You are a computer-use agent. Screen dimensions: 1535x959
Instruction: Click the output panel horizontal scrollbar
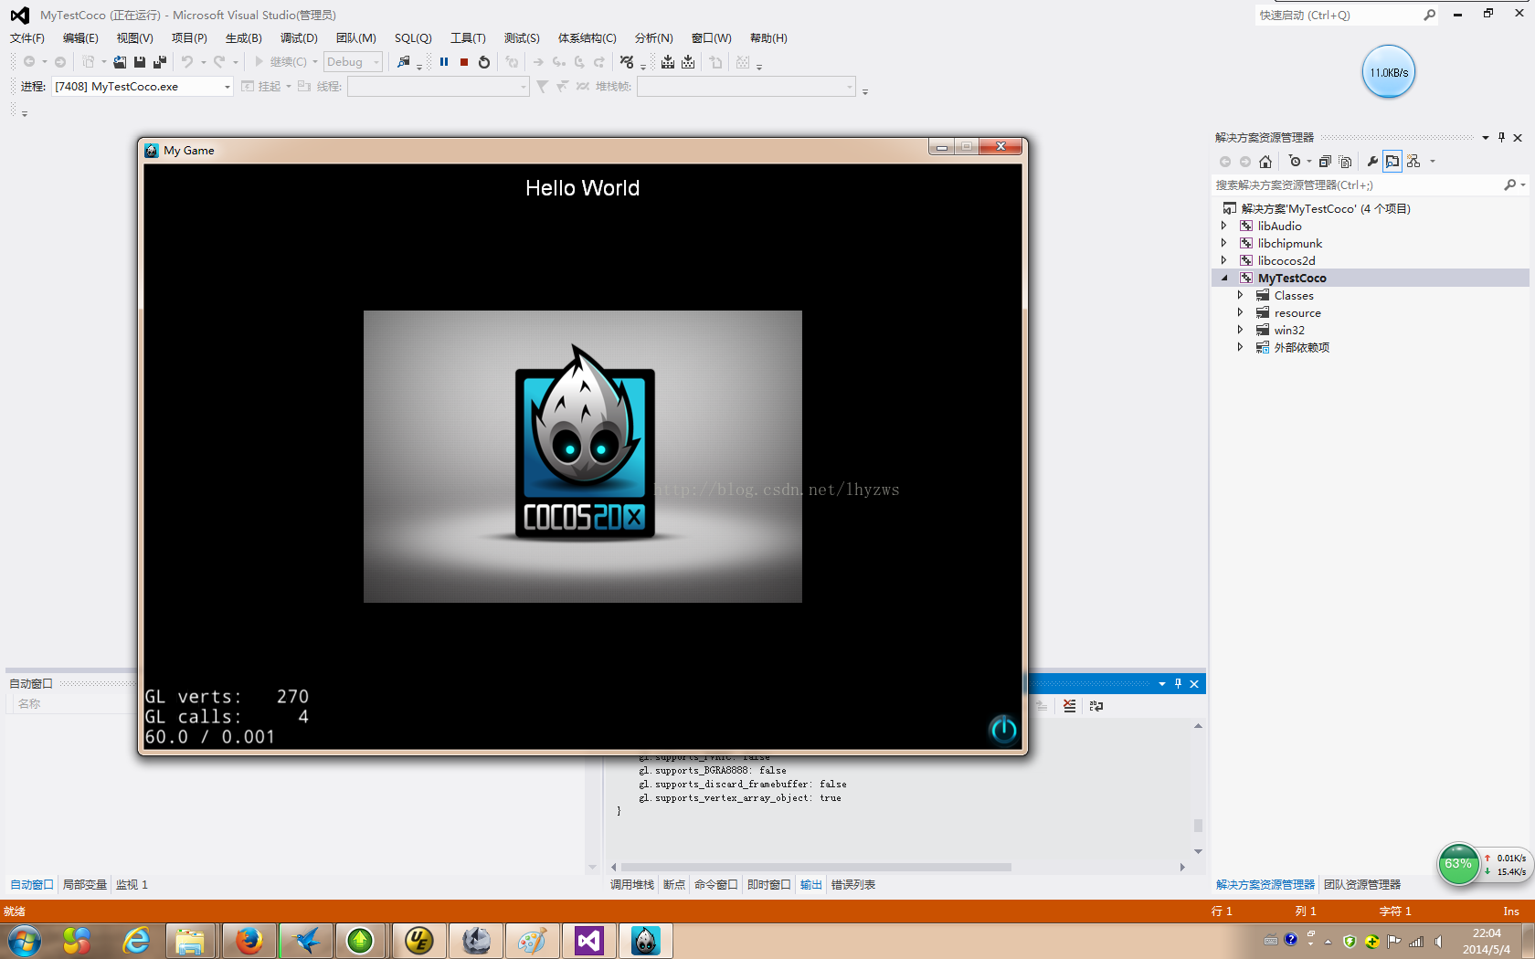(x=816, y=867)
